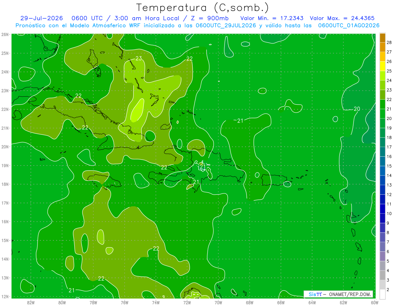Click the '20' contour label on the map
The width and height of the screenshot is (398, 307).
pos(357,109)
